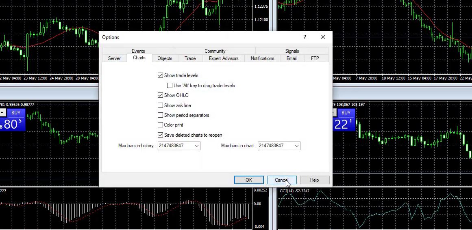Uncheck Save deleted charts to reopen
The image size is (472, 230).
(161, 135)
